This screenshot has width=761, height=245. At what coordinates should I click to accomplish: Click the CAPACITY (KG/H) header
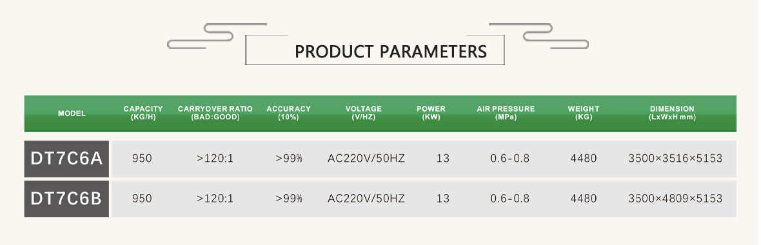click(143, 113)
